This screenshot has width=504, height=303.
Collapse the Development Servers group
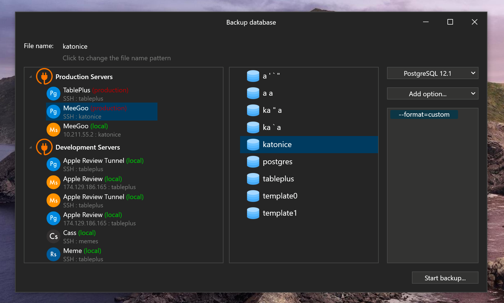point(30,147)
